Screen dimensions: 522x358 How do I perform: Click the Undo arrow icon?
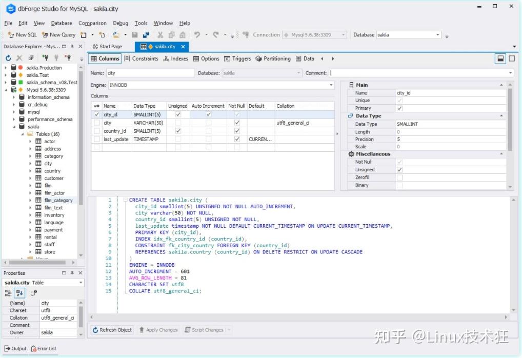point(197,35)
